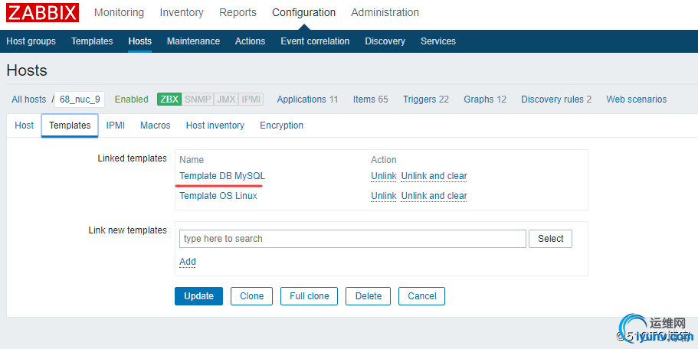Unlink and clear Template DB MySQL
Viewport: 698px width, 349px height.
tap(434, 176)
